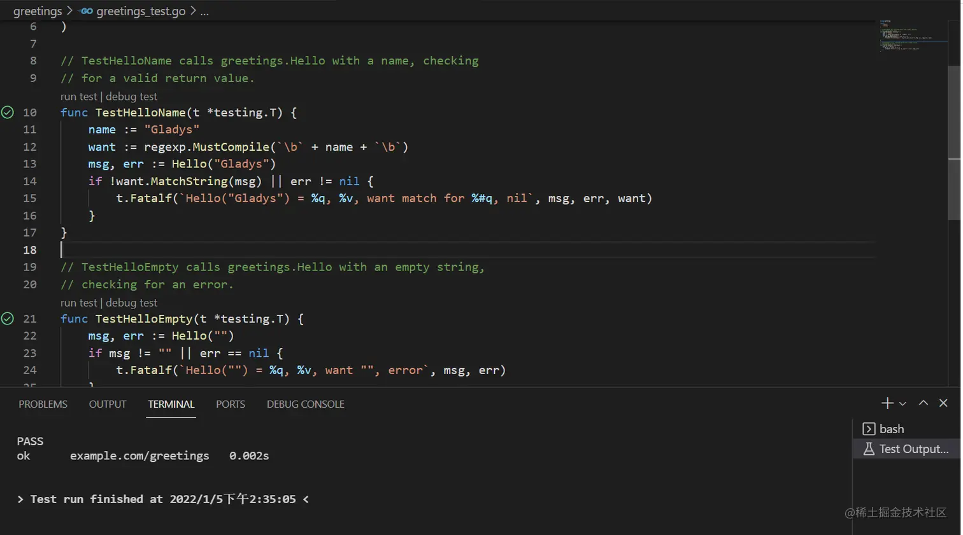Click line number 21 in the gutter
Viewport: 963px width, 535px height.
[30, 319]
